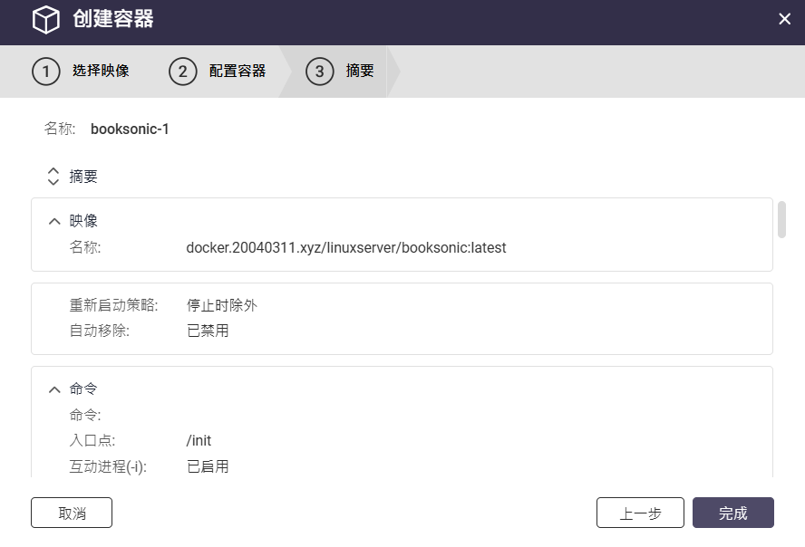Close the 创建容器 dialog with the X

coord(784,19)
